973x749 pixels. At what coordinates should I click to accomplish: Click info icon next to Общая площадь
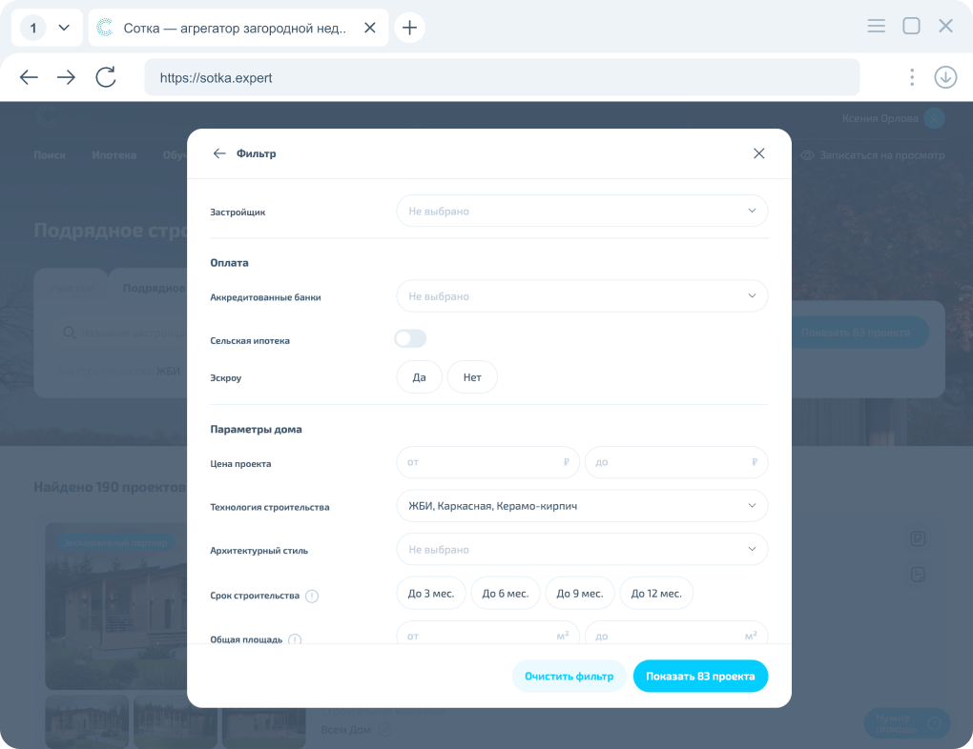coord(295,639)
